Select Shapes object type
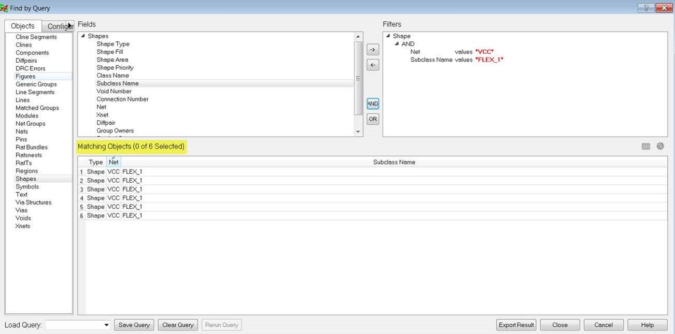The image size is (675, 334). (x=26, y=179)
